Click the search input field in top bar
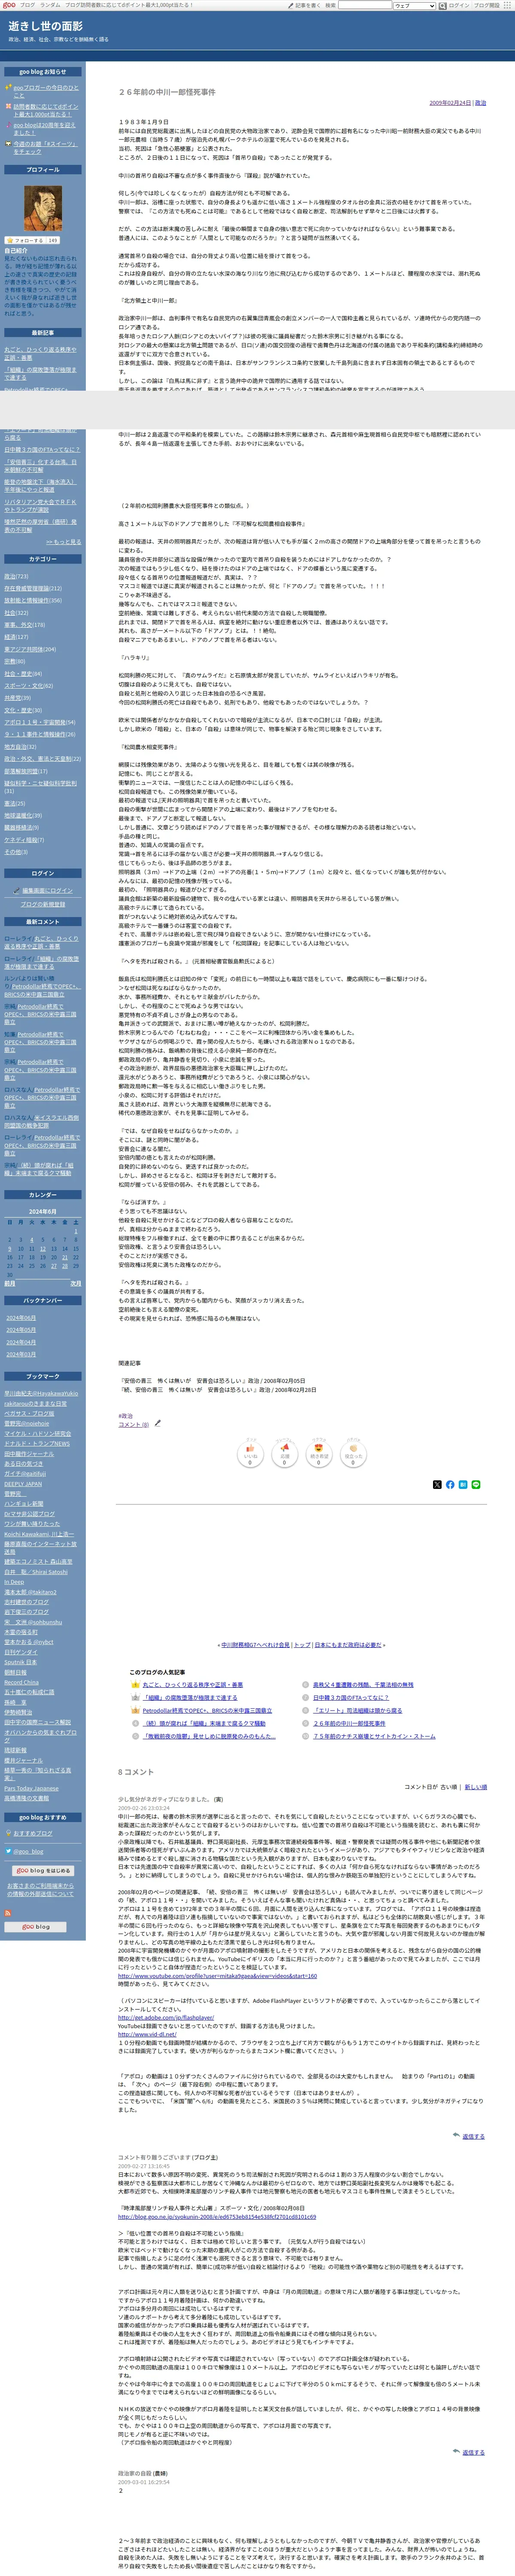 (364, 5)
